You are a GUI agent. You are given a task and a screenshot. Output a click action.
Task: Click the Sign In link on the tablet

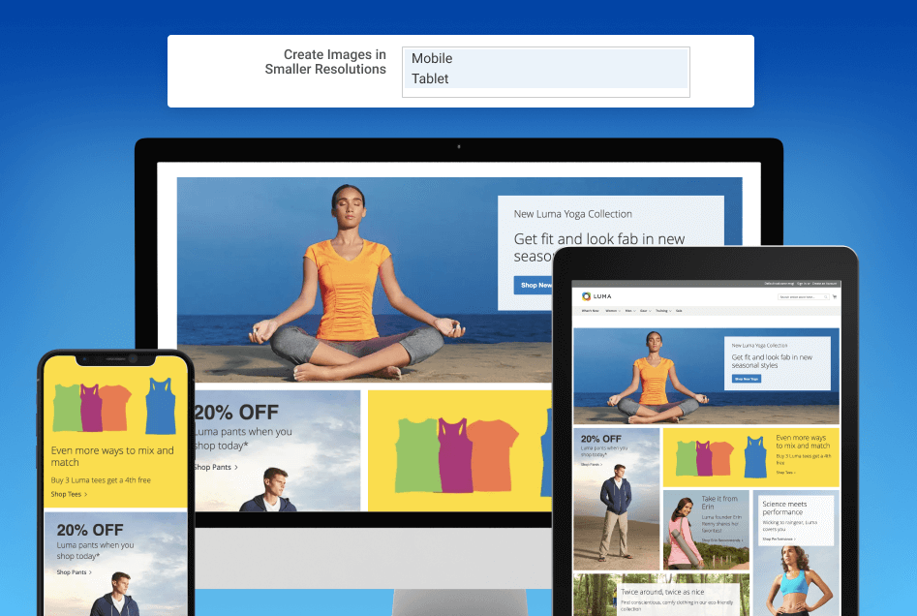tap(804, 283)
